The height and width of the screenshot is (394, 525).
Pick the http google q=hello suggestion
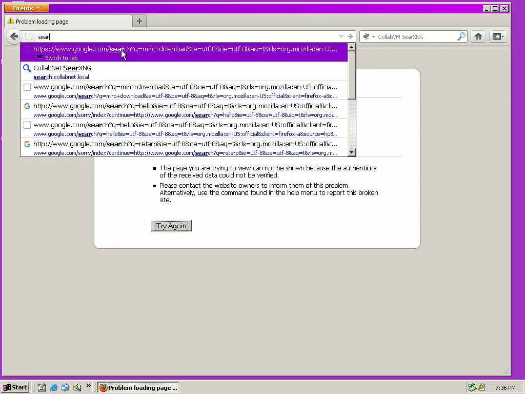[x=184, y=110]
